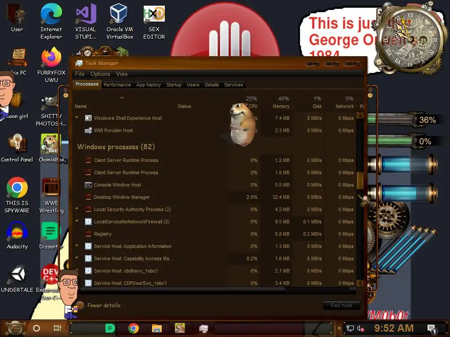
Task: Open VISUAL STUPI... desktop shortcut
Action: coord(86,22)
